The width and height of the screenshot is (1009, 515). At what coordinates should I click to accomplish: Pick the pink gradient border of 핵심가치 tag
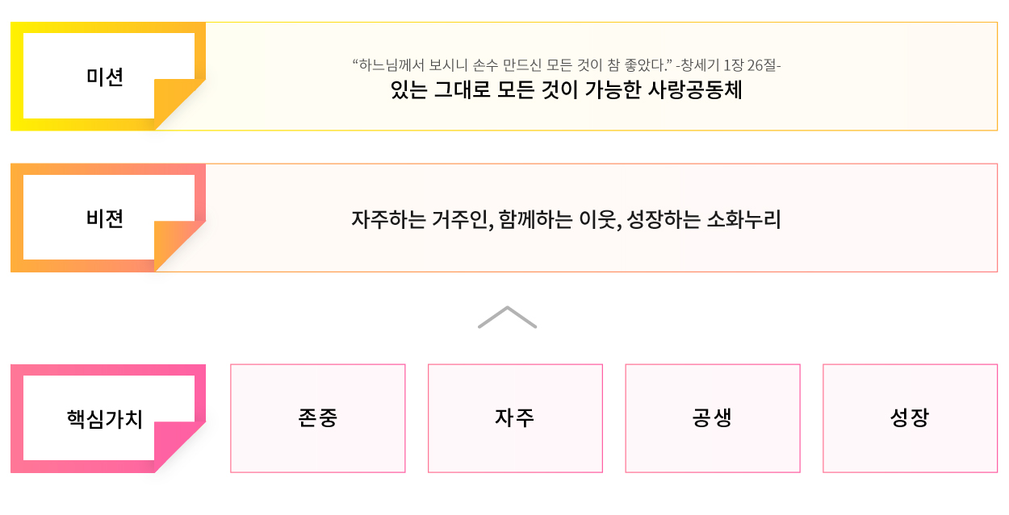coord(17,419)
